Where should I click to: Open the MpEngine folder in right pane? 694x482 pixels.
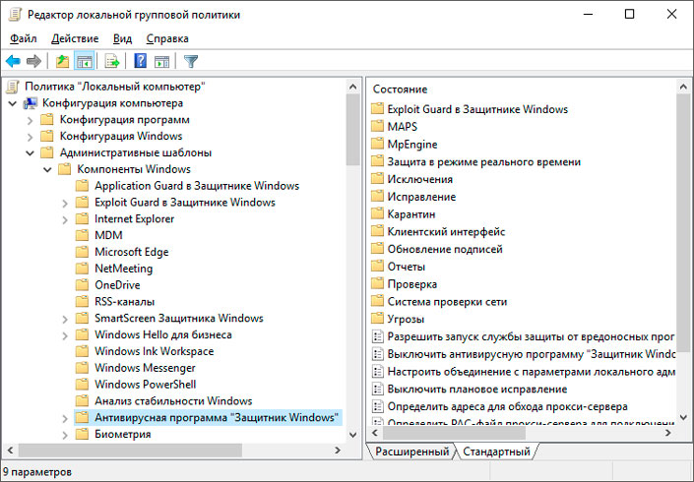pyautogui.click(x=412, y=145)
